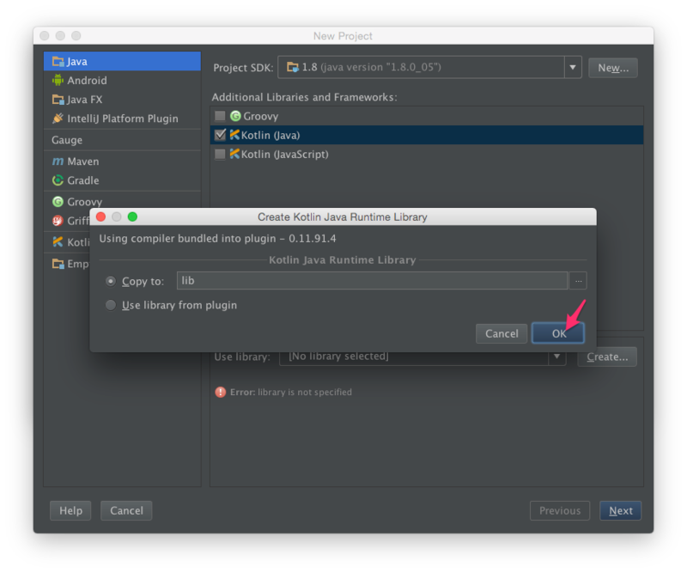Viewport: 687px width, 573px height.
Task: Click the SDK folder icon in Project SDK field
Action: click(293, 67)
